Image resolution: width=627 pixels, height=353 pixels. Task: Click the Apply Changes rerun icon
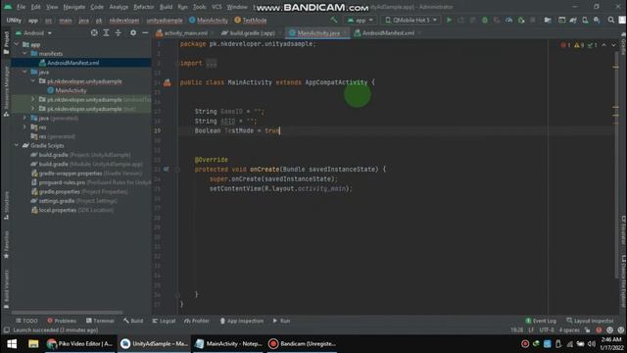[460, 20]
